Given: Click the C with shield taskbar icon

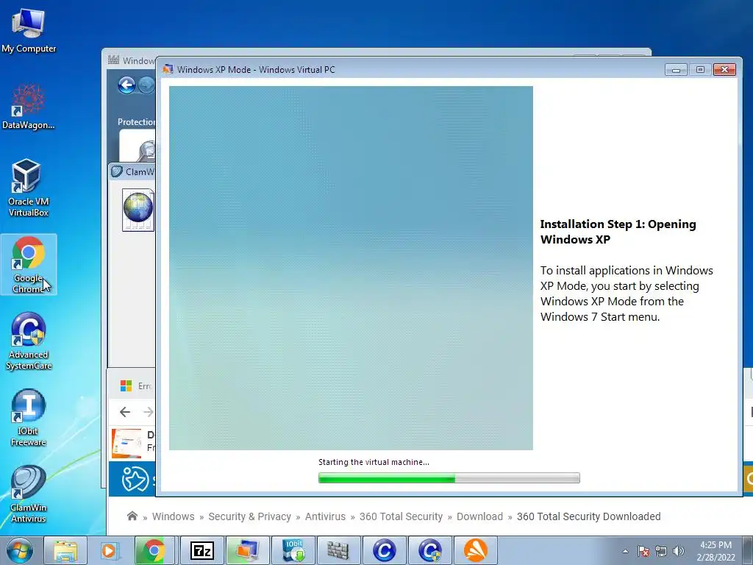Looking at the screenshot, I should click(429, 550).
